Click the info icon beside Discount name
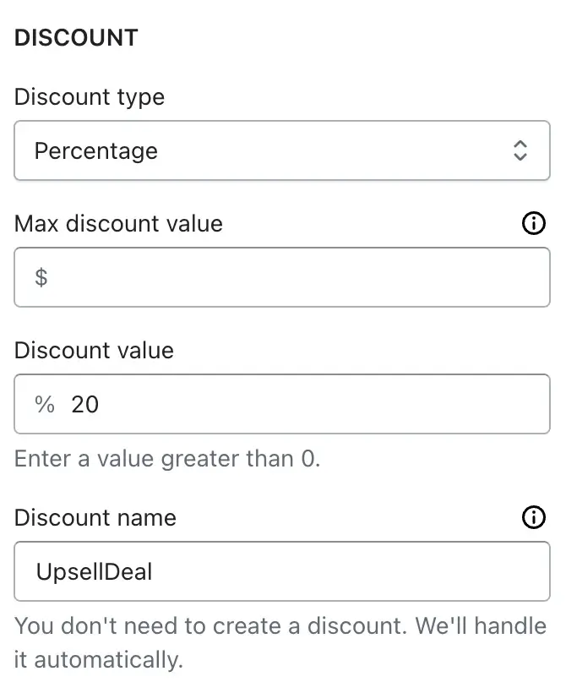The width and height of the screenshot is (566, 693). (533, 517)
